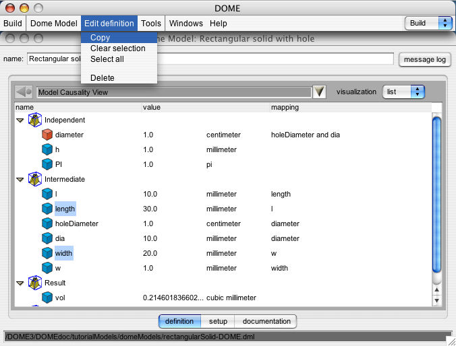Select the vol result name
This screenshot has width=456, height=346.
pos(60,298)
